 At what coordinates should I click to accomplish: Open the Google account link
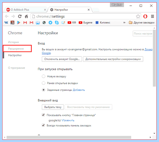click(46, 53)
